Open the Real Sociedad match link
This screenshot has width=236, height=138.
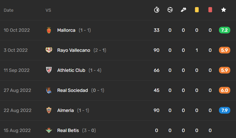click(x=73, y=90)
